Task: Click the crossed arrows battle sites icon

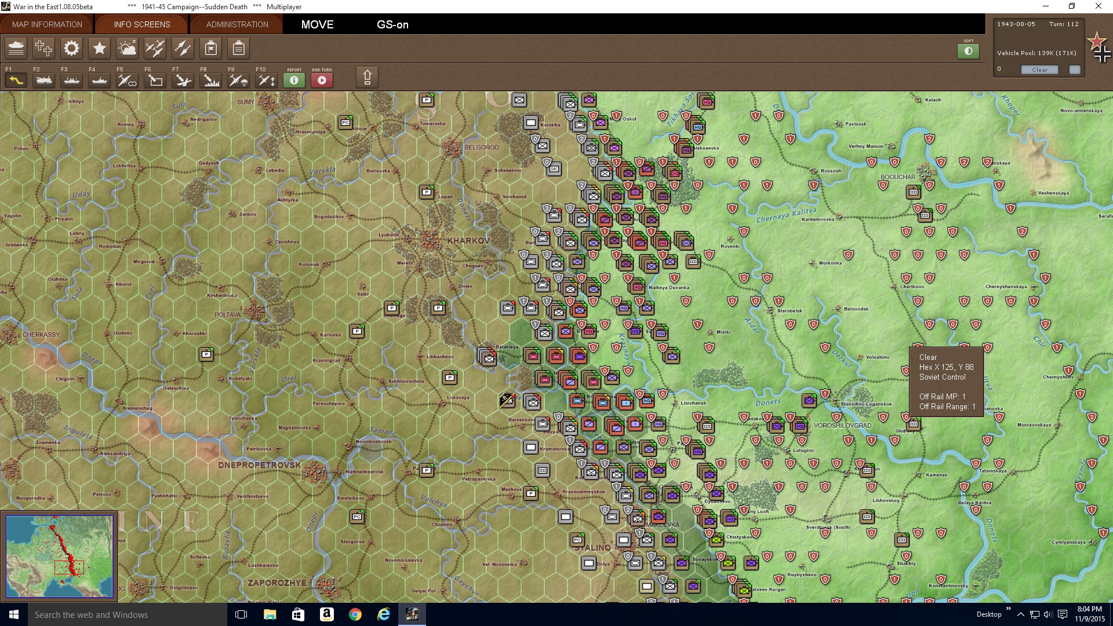Action: coord(183,48)
